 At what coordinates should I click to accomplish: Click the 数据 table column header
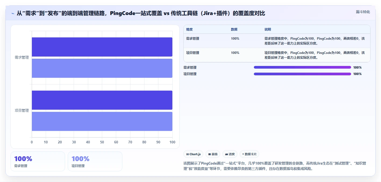234,29
